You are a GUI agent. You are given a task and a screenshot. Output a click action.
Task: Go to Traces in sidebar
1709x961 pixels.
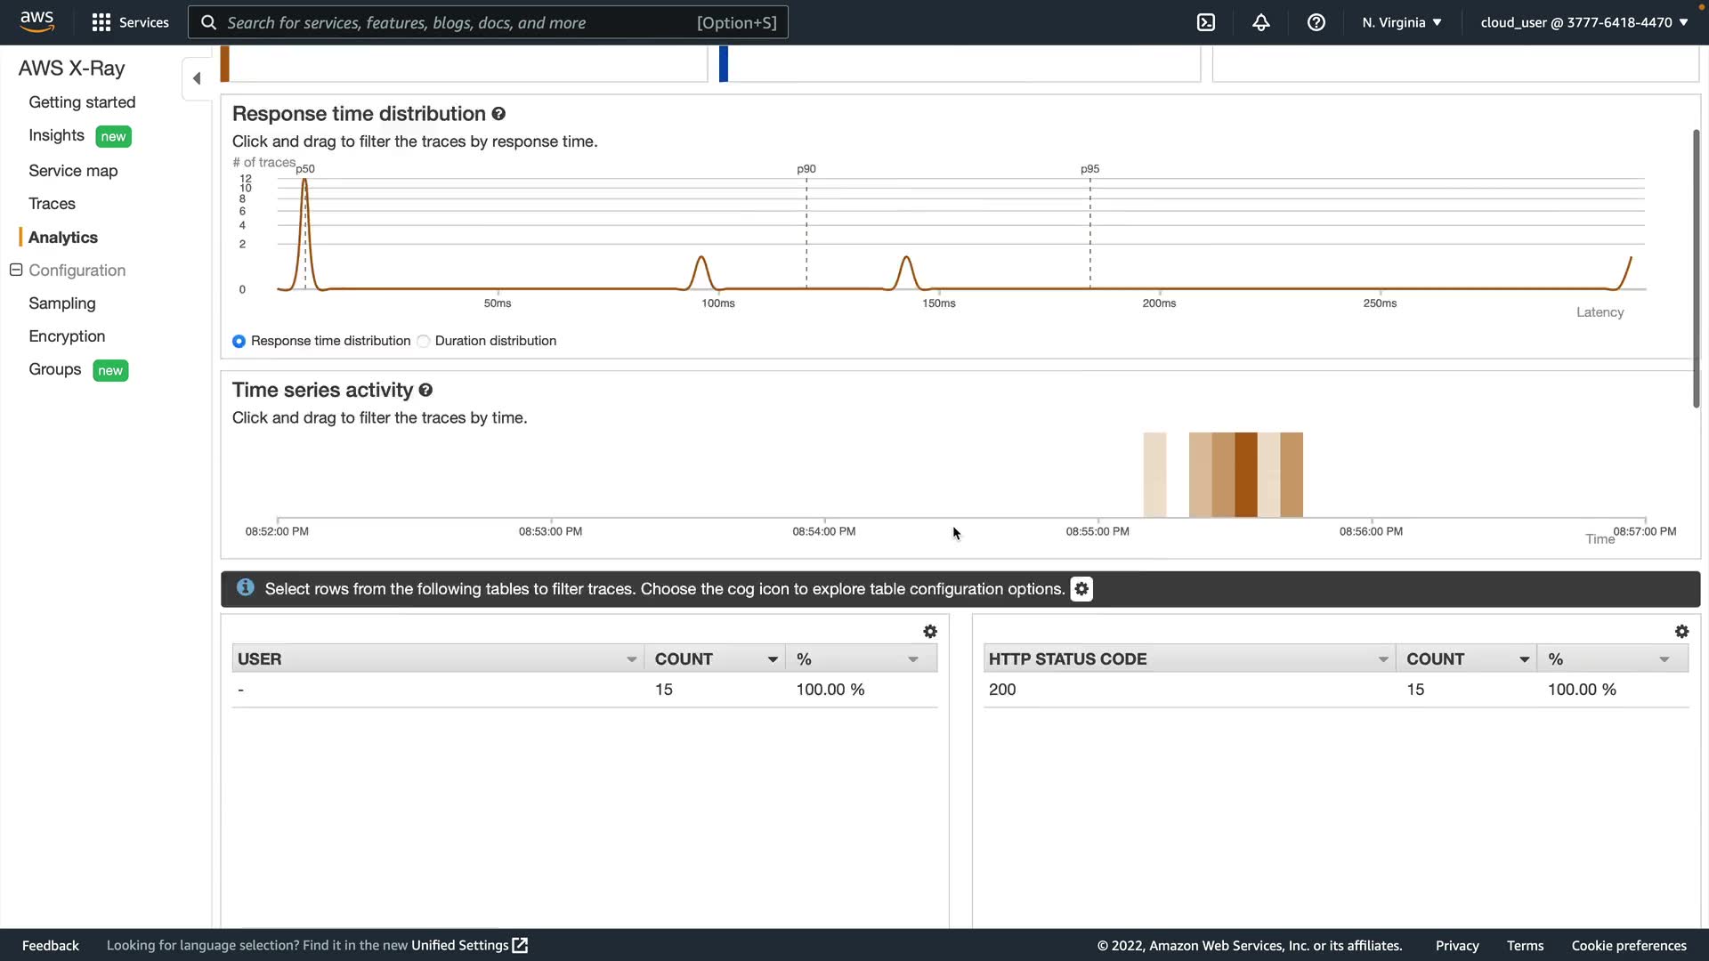click(x=52, y=204)
